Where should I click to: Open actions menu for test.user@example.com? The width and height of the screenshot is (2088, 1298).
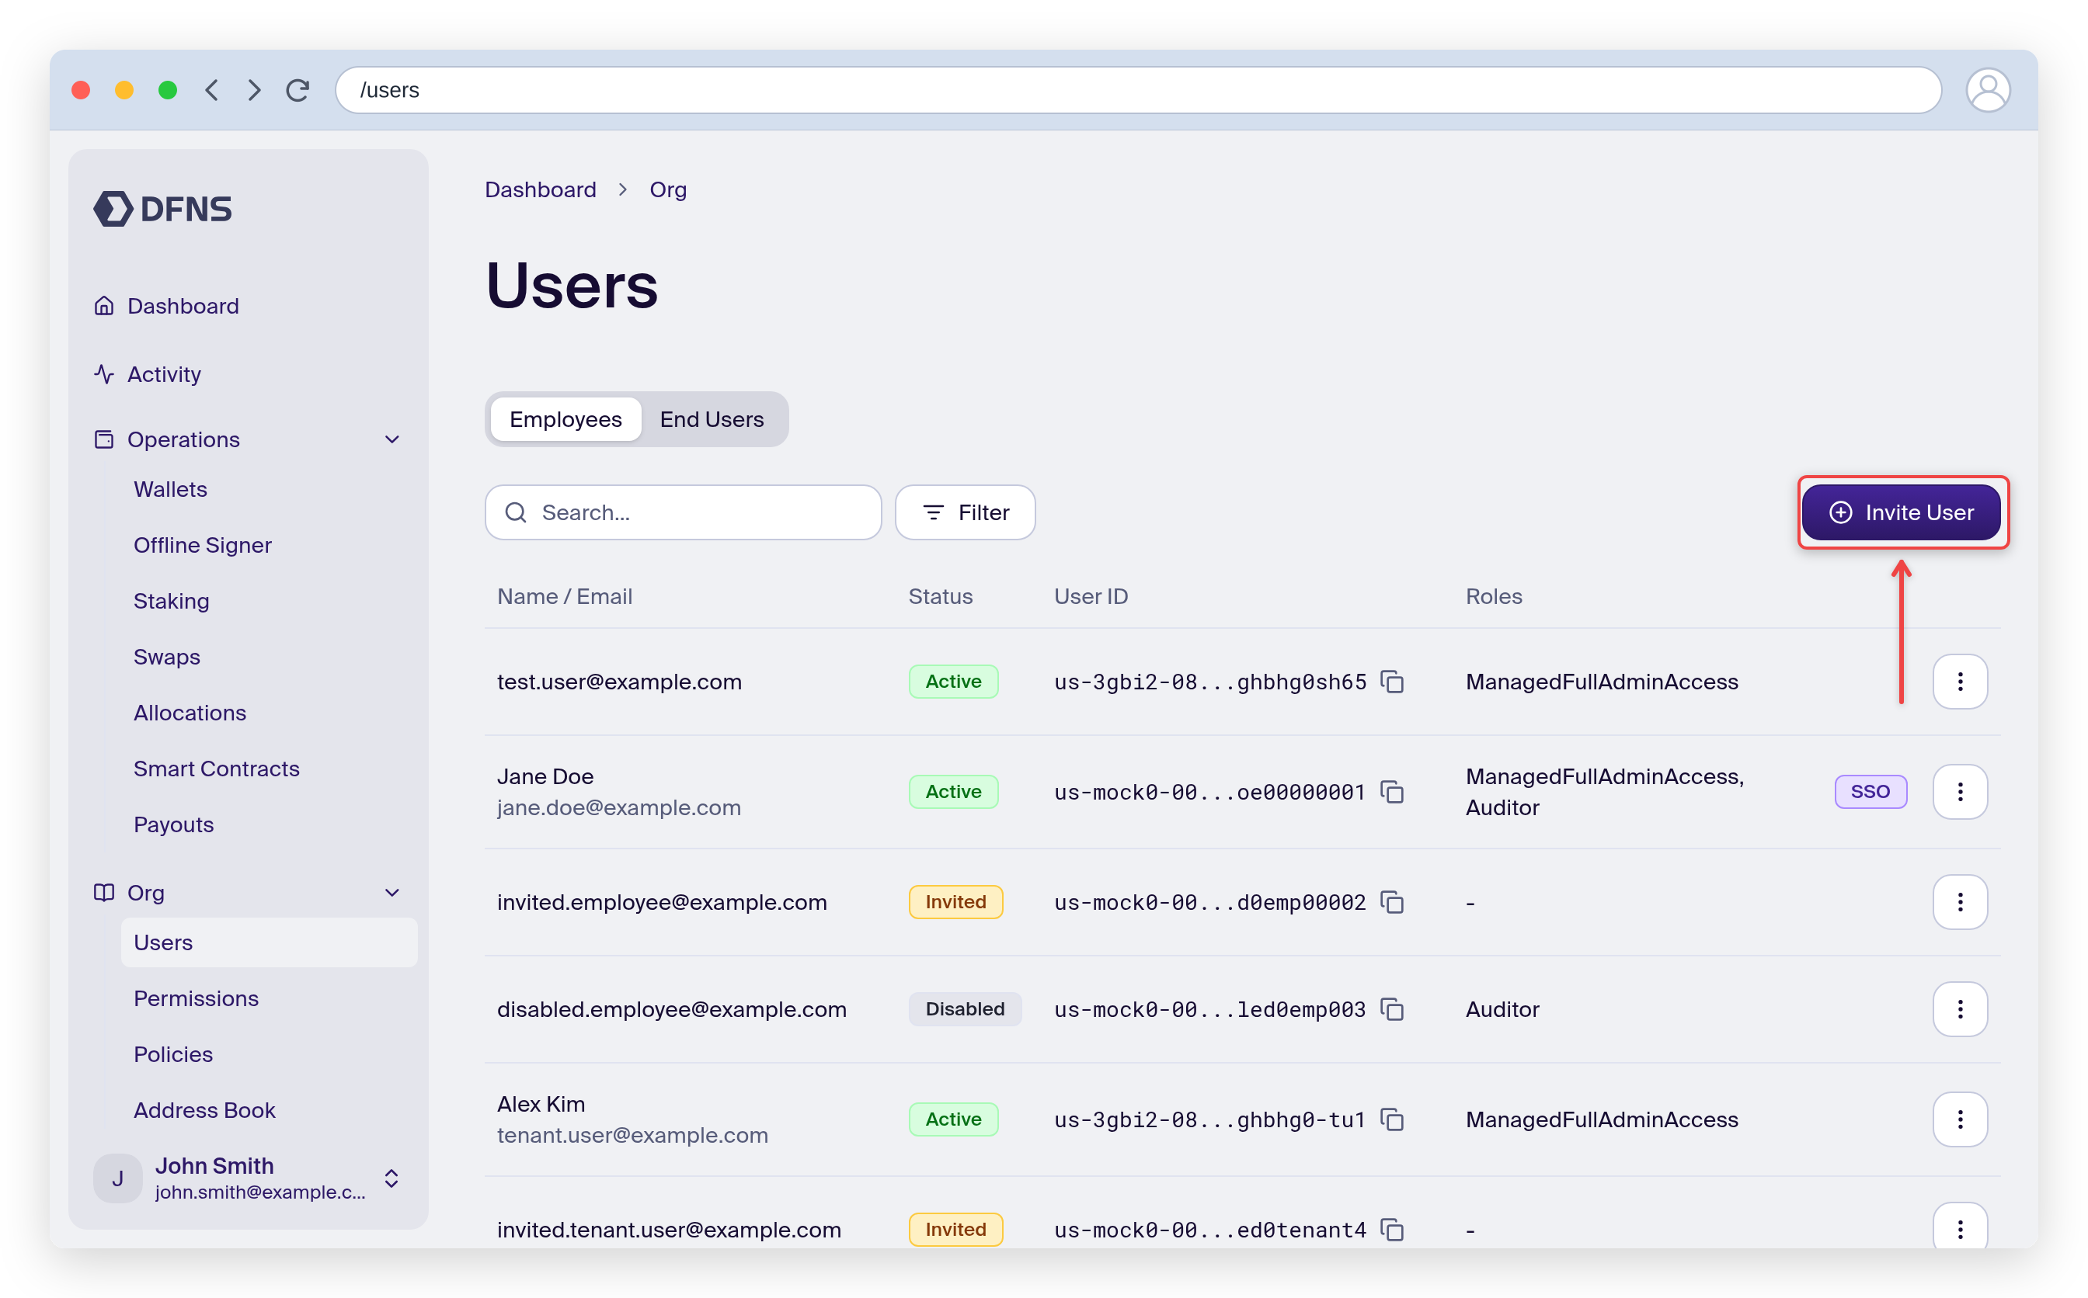click(1959, 682)
